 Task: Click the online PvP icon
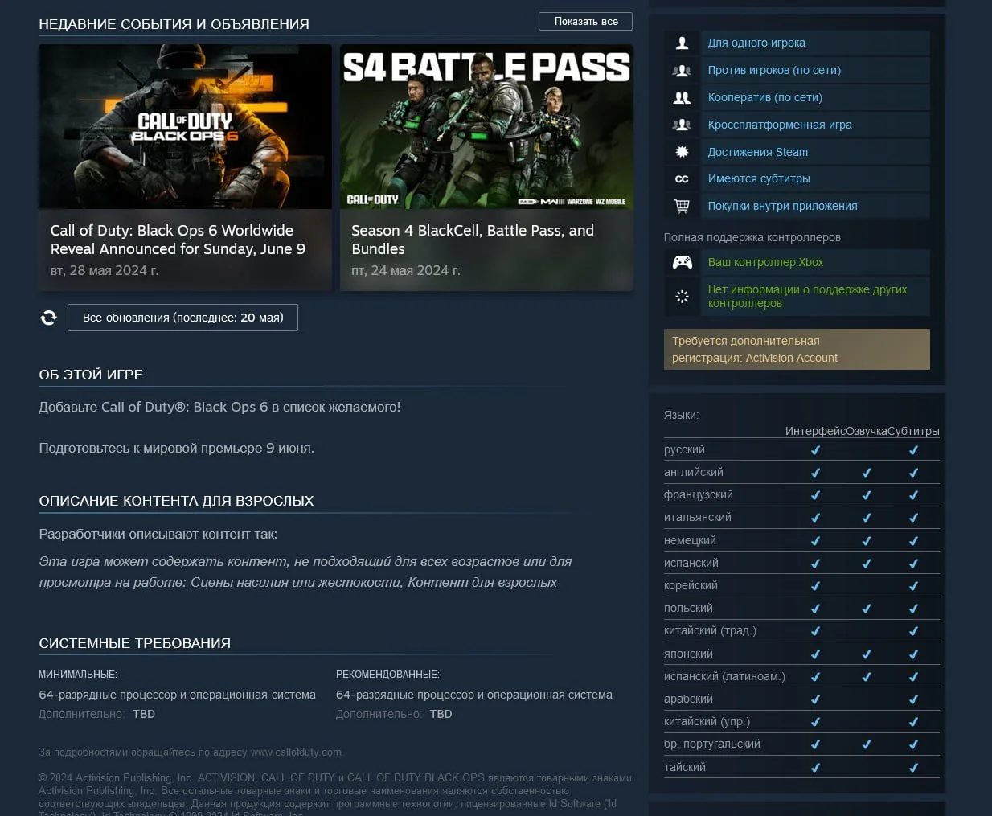(682, 71)
